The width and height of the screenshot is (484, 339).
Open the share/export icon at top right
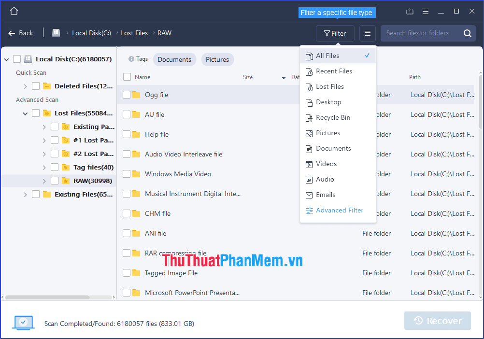coord(410,11)
